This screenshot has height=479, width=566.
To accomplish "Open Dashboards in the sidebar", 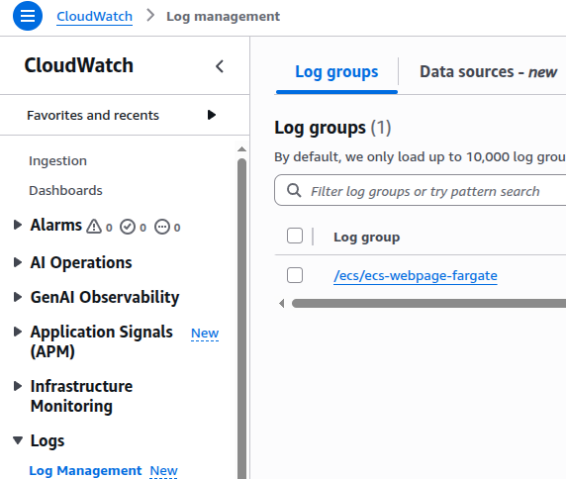I will pos(65,190).
